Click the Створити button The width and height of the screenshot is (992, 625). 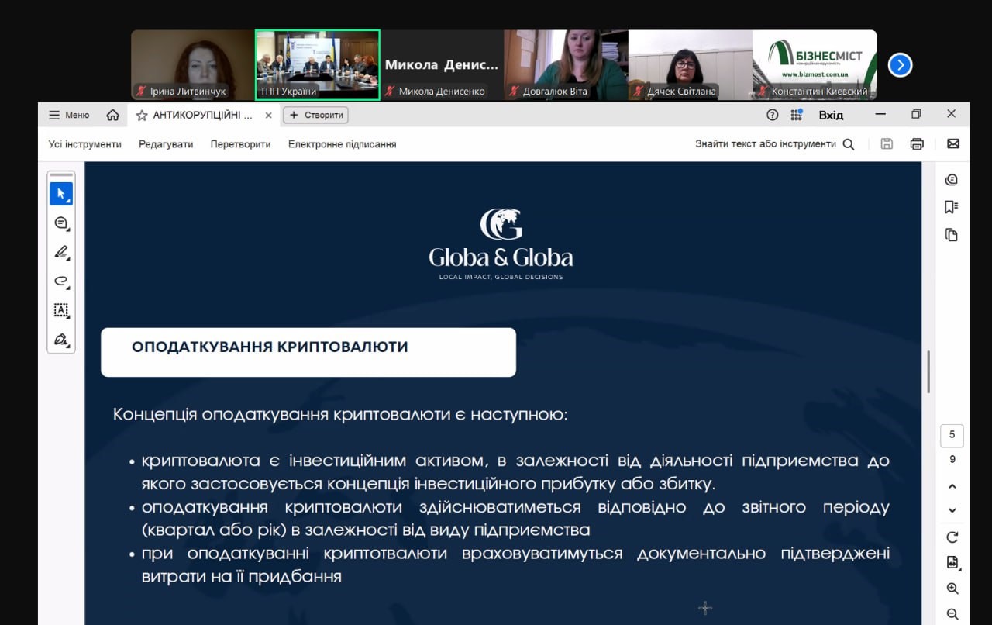316,115
